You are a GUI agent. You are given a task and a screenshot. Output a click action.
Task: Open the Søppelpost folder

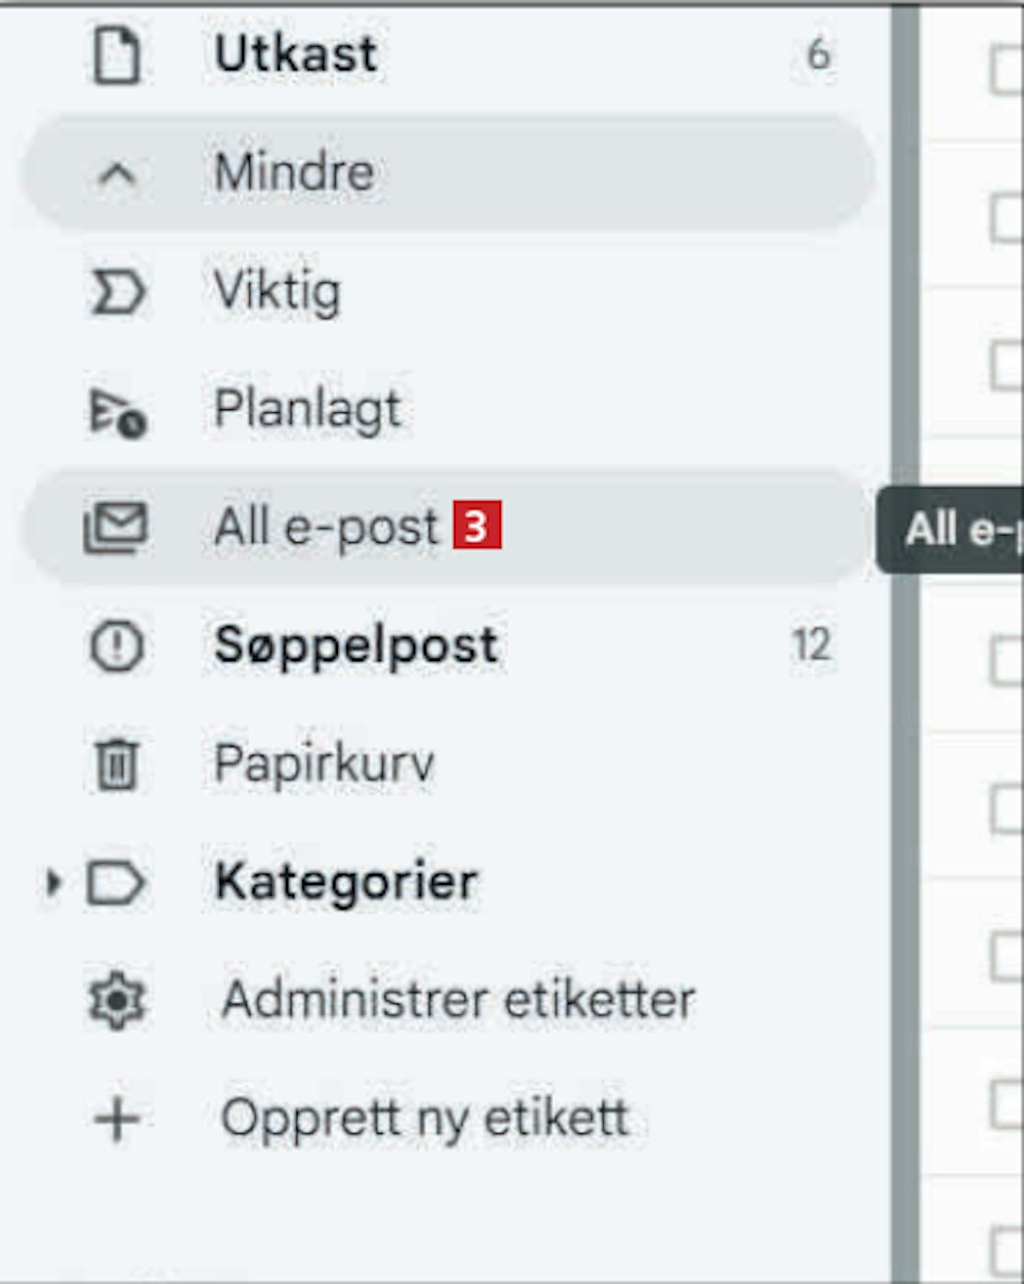tap(356, 645)
